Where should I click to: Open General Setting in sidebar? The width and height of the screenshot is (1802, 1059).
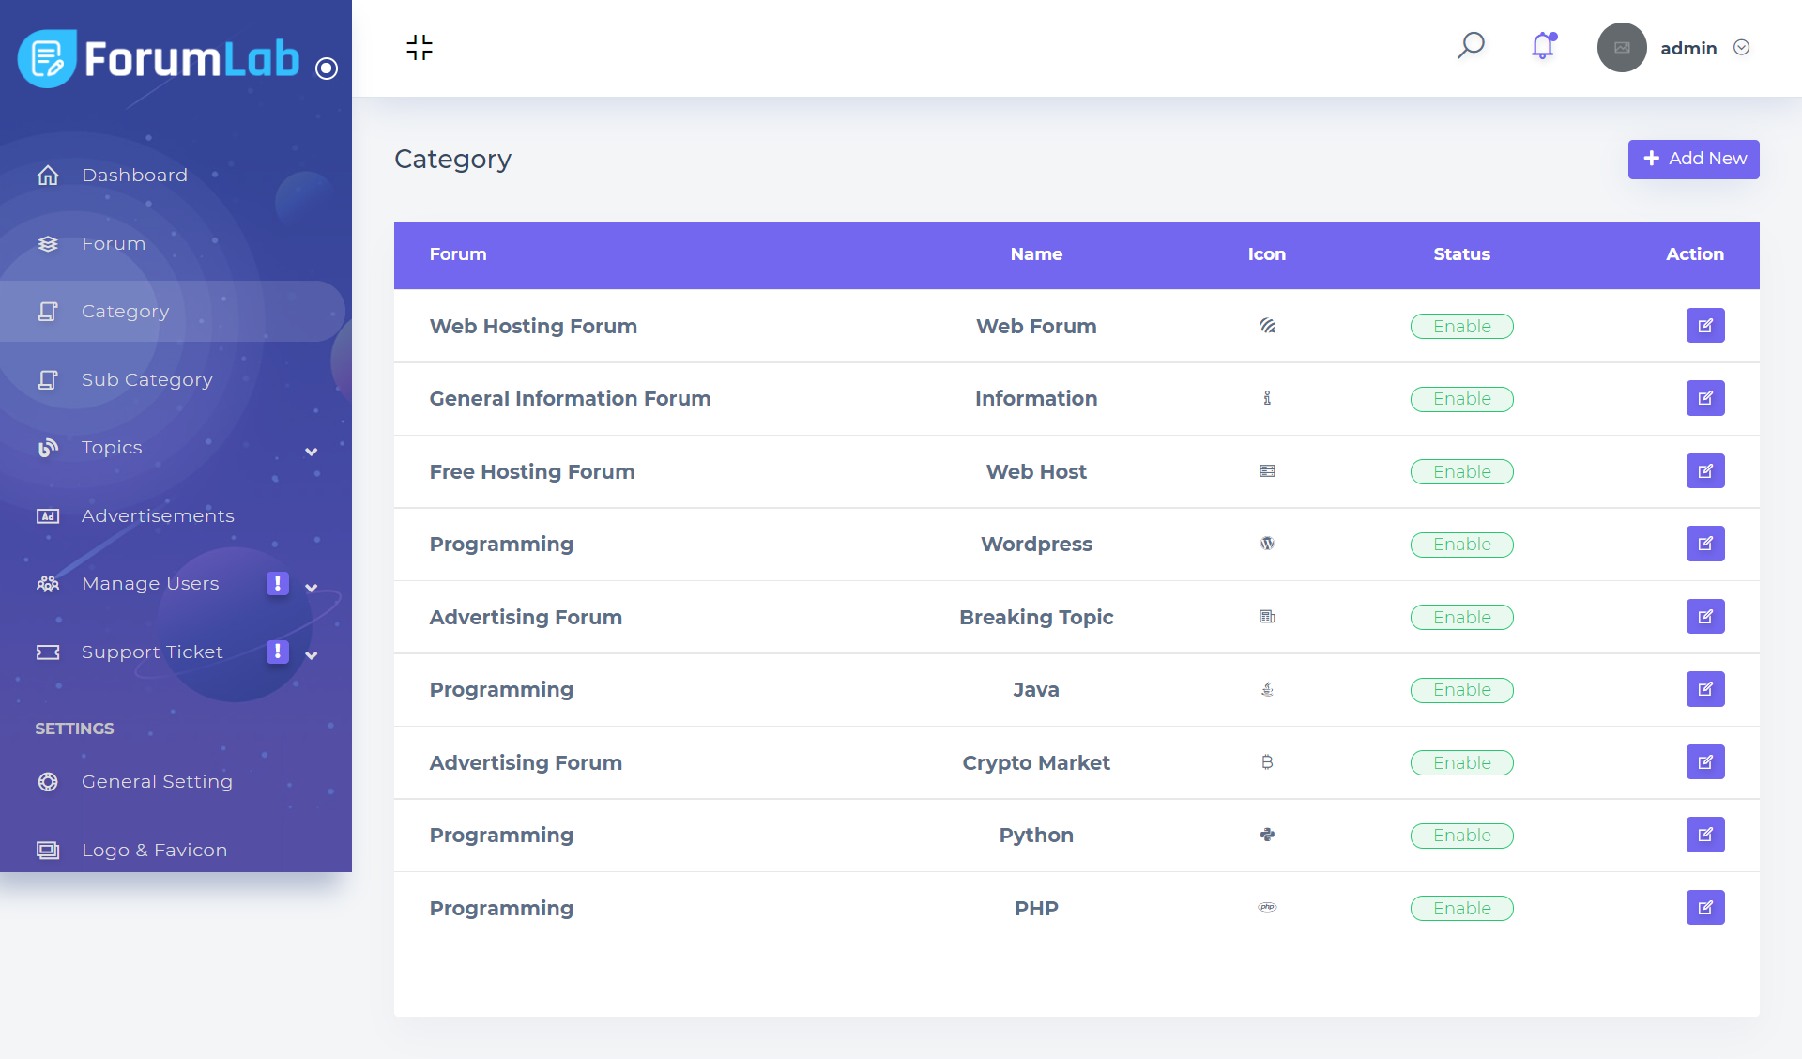pyautogui.click(x=157, y=781)
